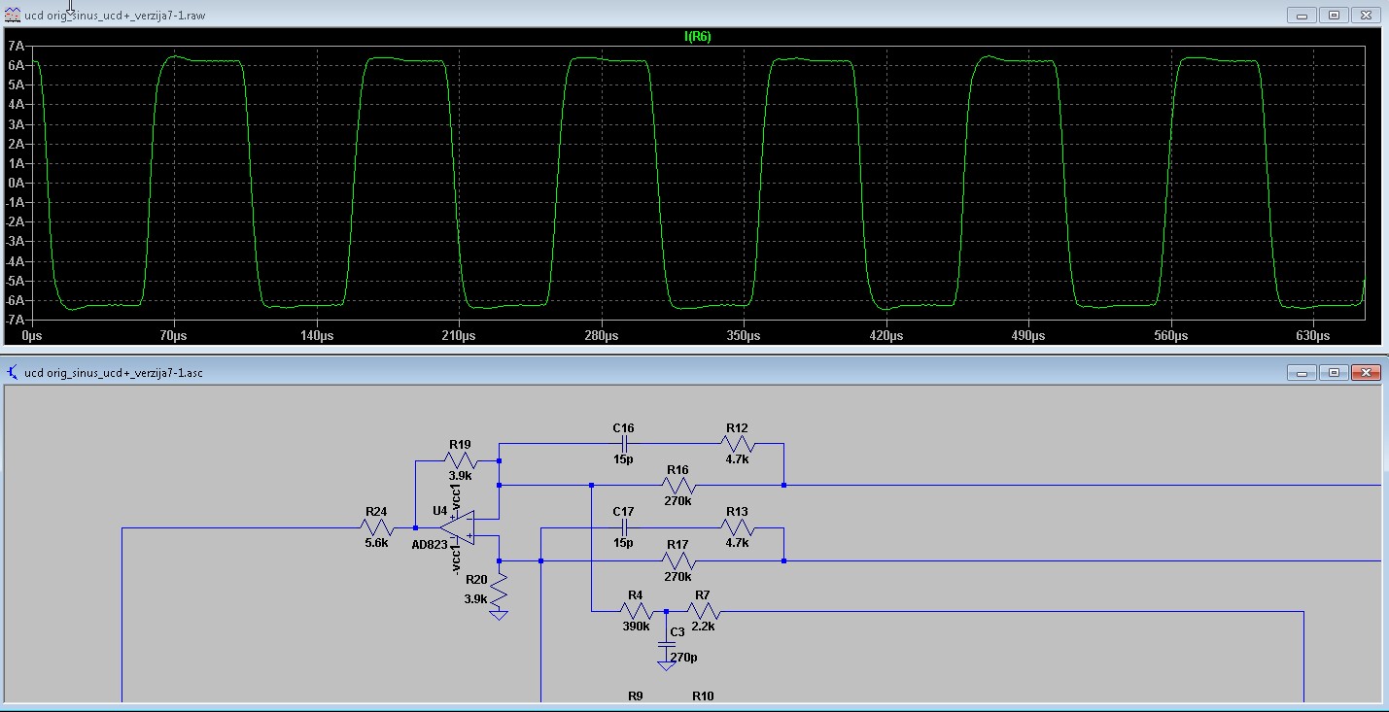Close the schematic .asc window
Image resolution: width=1389 pixels, height=712 pixels.
click(1366, 372)
